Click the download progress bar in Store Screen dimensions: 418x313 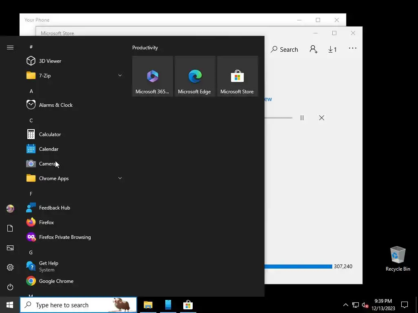pyautogui.click(x=278, y=118)
